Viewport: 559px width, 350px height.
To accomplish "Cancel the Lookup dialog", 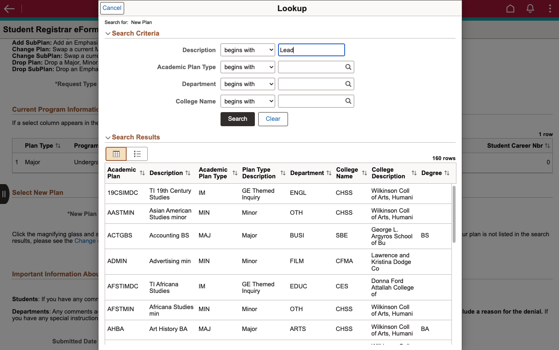I will pos(112,8).
